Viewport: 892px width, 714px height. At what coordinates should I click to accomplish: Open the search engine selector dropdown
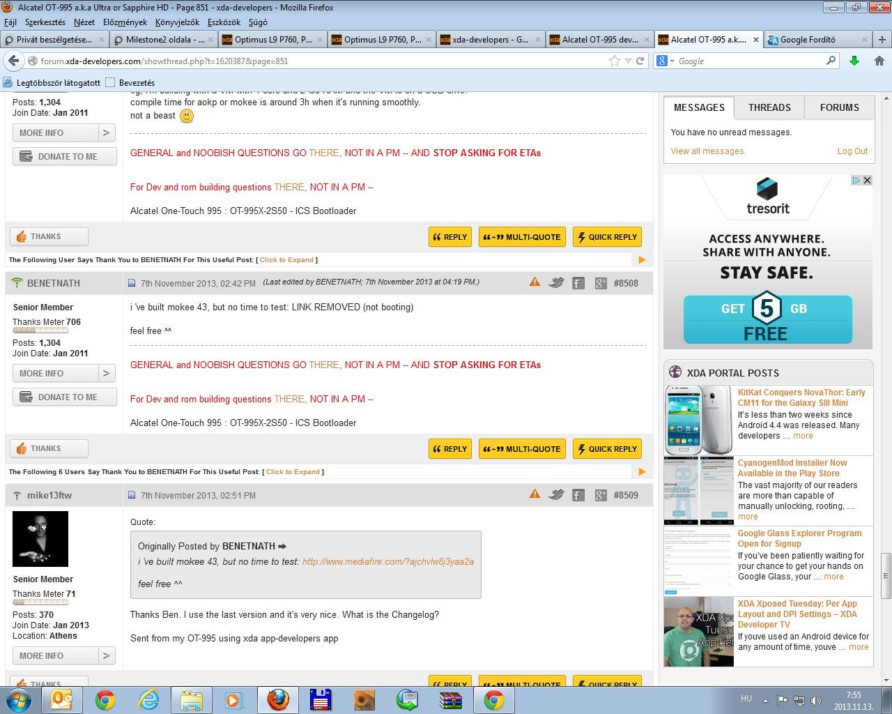coord(672,61)
